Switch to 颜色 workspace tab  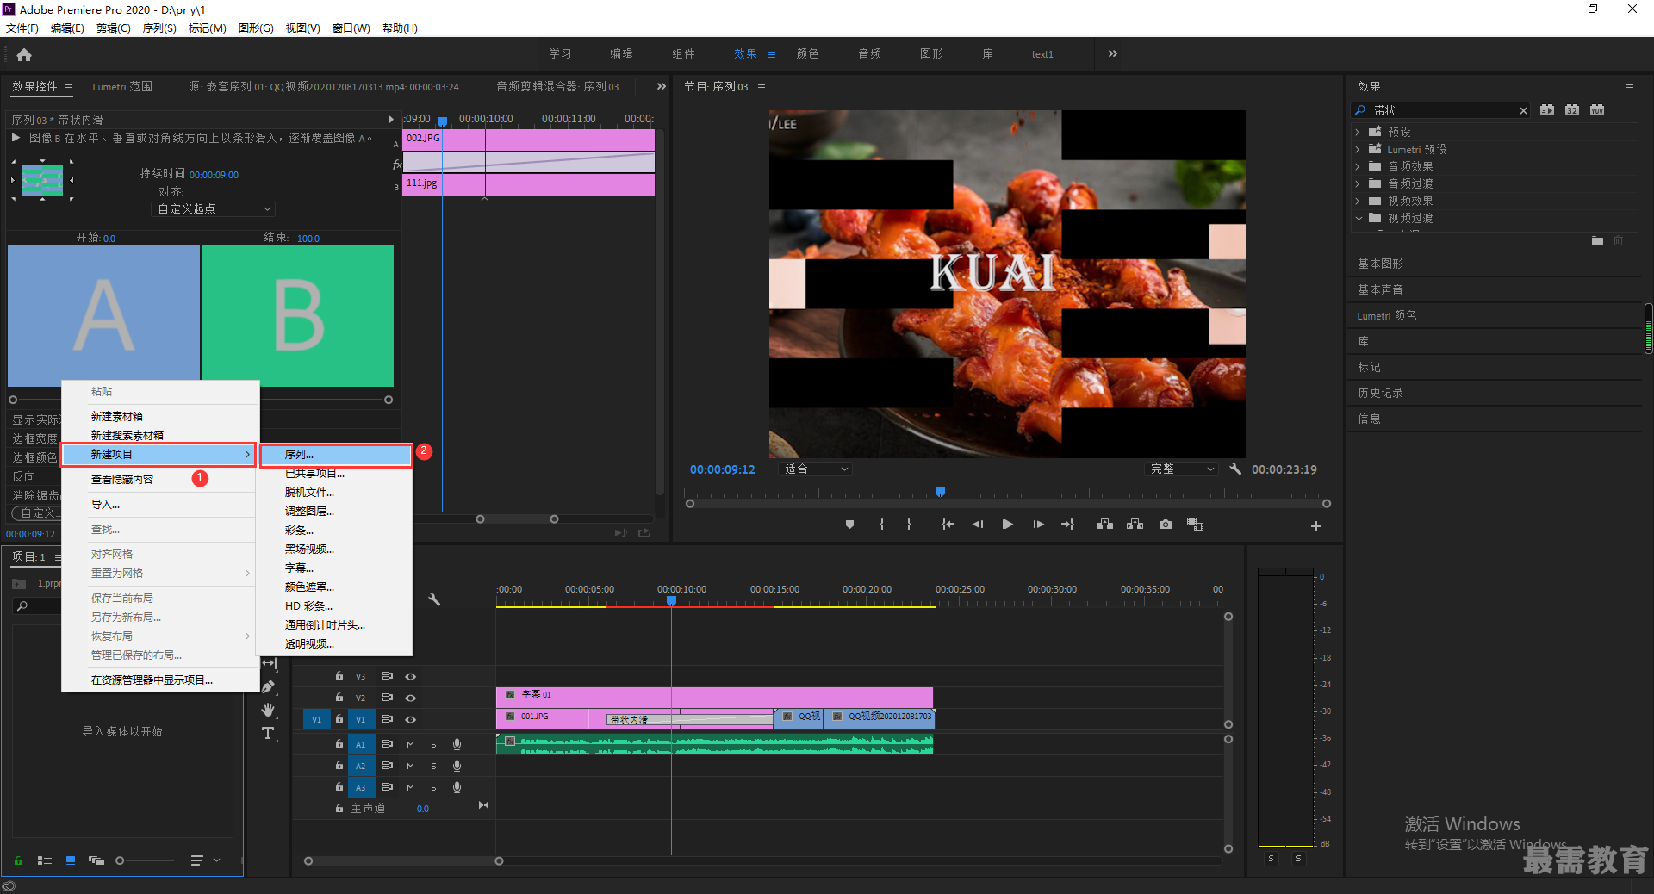pos(807,53)
